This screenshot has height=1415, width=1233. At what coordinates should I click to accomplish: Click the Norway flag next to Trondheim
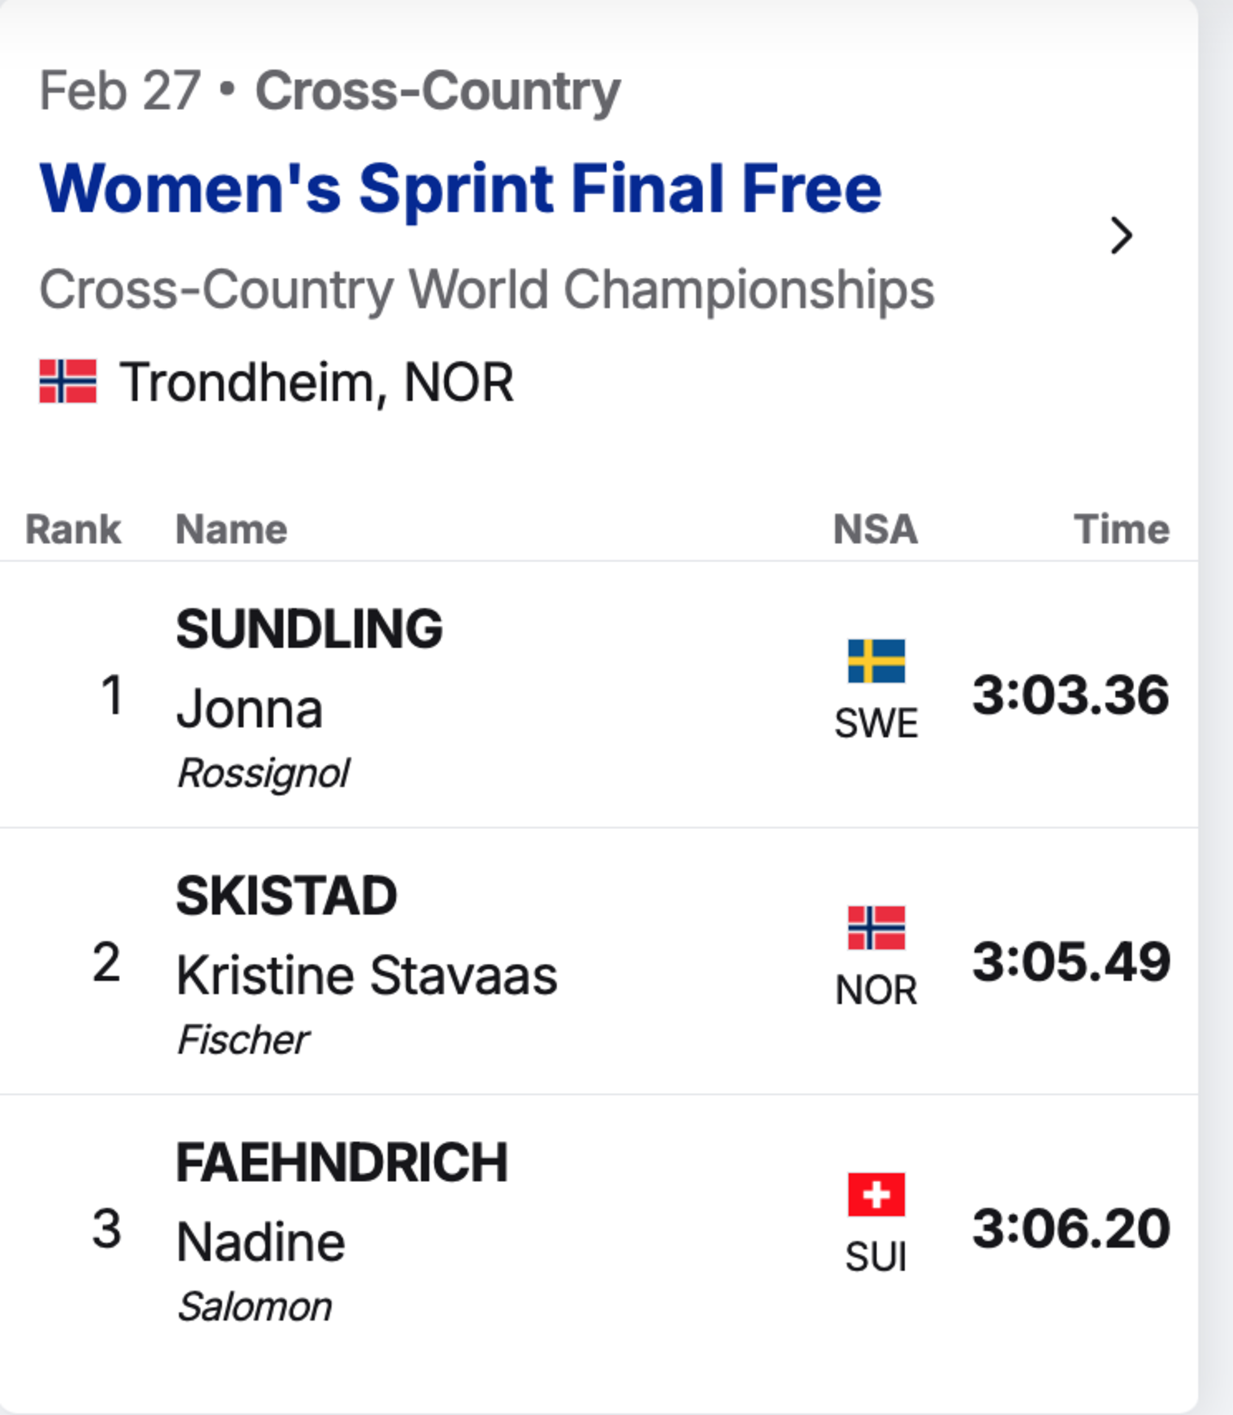pos(68,381)
